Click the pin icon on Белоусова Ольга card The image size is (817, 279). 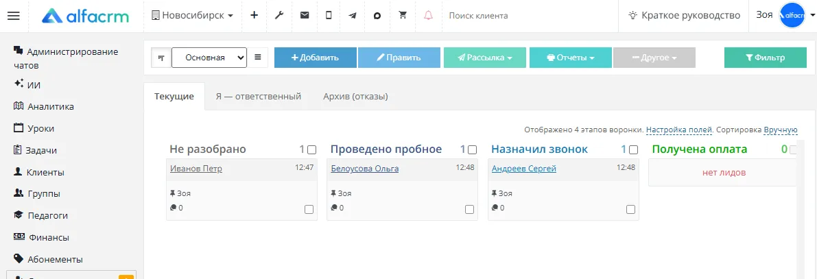333,193
